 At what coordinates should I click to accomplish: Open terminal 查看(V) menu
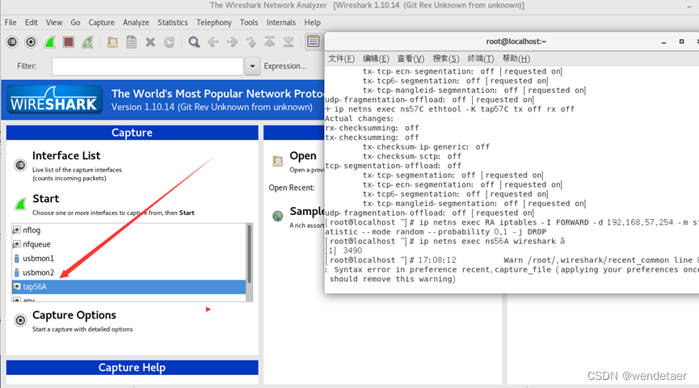tap(411, 58)
